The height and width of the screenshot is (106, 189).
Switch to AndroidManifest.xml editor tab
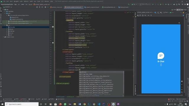[x=109, y=7]
